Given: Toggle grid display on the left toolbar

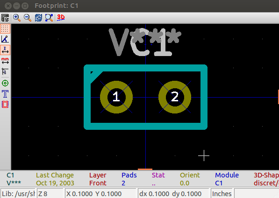Looking at the screenshot, I should tap(5, 28).
